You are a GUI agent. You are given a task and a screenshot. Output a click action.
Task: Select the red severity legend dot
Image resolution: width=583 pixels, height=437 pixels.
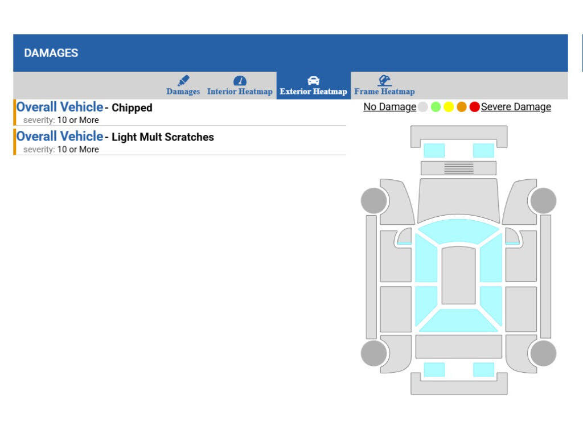click(474, 107)
